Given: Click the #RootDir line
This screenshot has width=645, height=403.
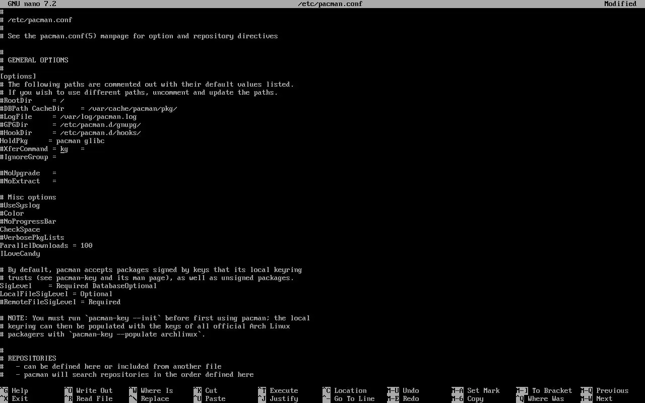Looking at the screenshot, I should coord(32,100).
